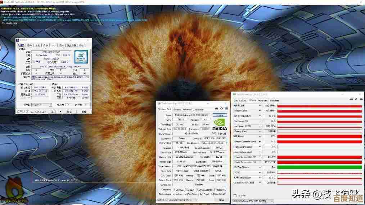Expand the GPU Clock sensor dropdown
Viewport: 365px width, 205px height.
click(260, 106)
